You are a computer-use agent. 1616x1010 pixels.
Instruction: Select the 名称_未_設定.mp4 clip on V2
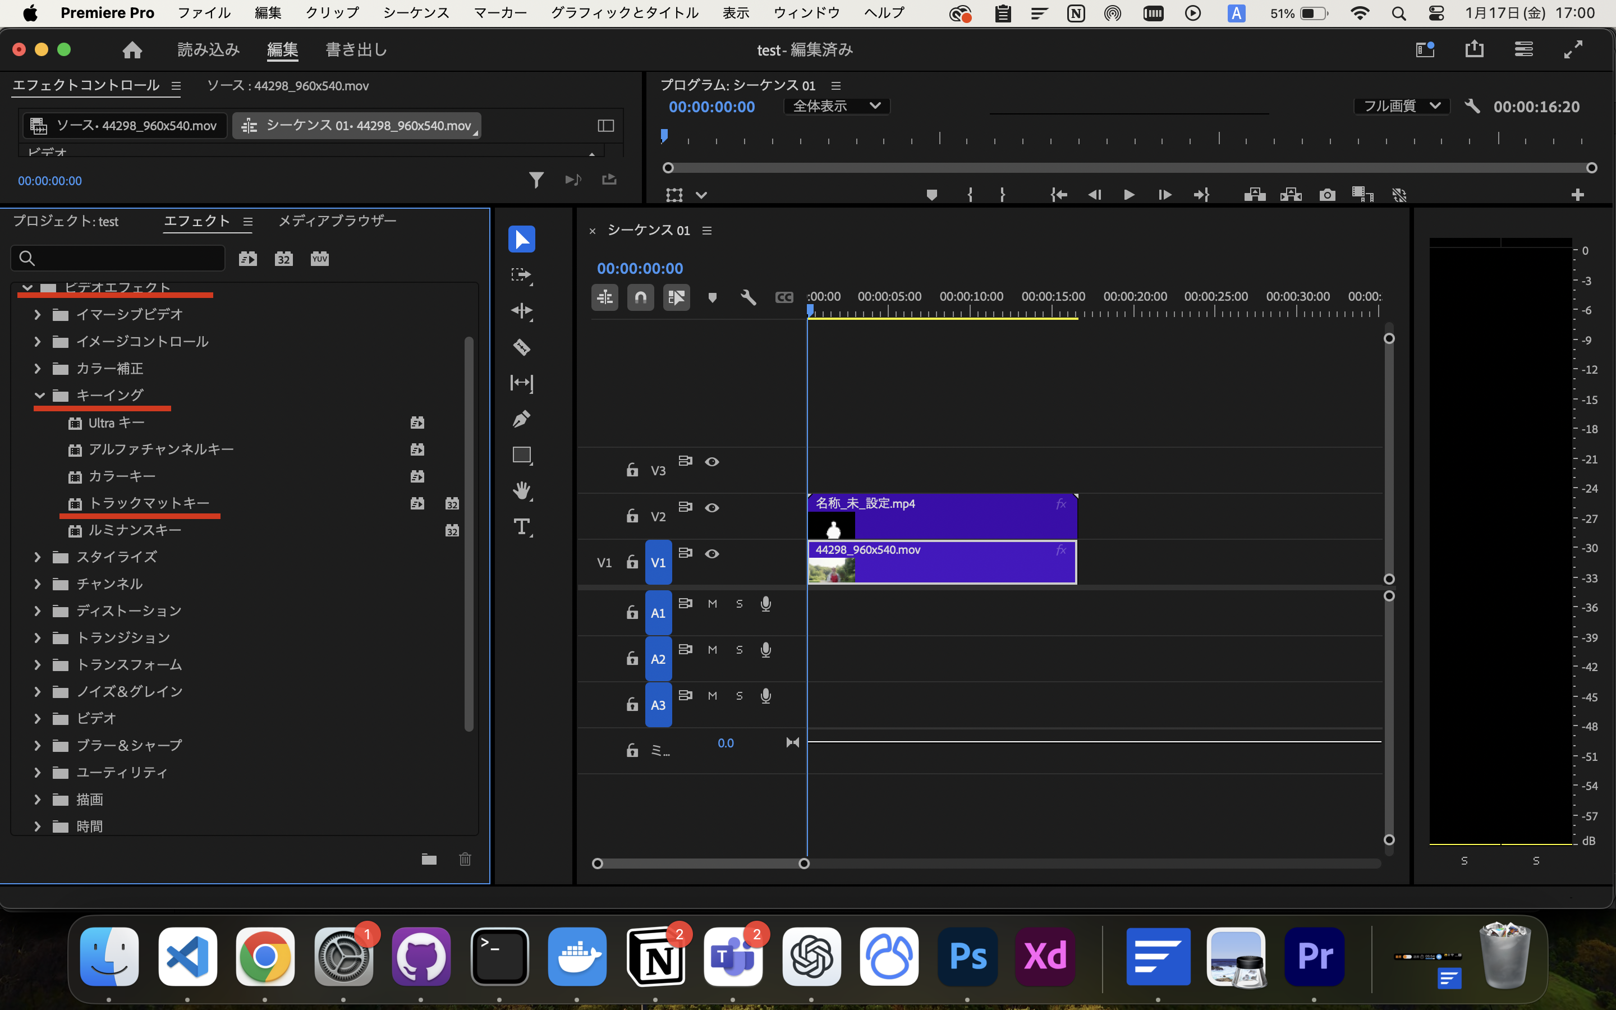[942, 516]
